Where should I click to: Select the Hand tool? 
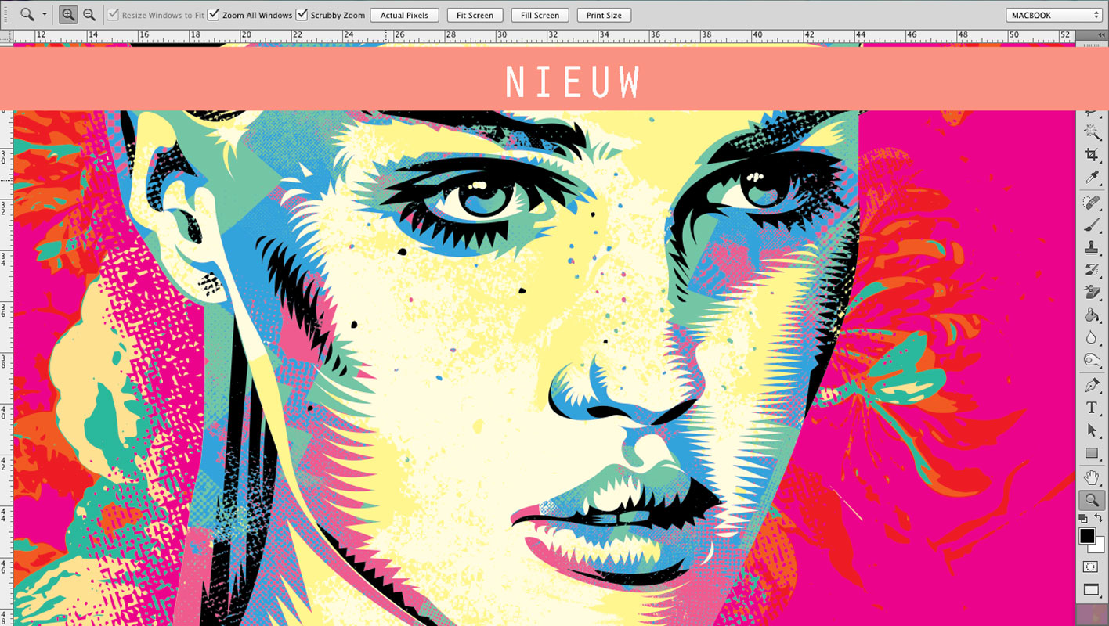tap(1091, 477)
